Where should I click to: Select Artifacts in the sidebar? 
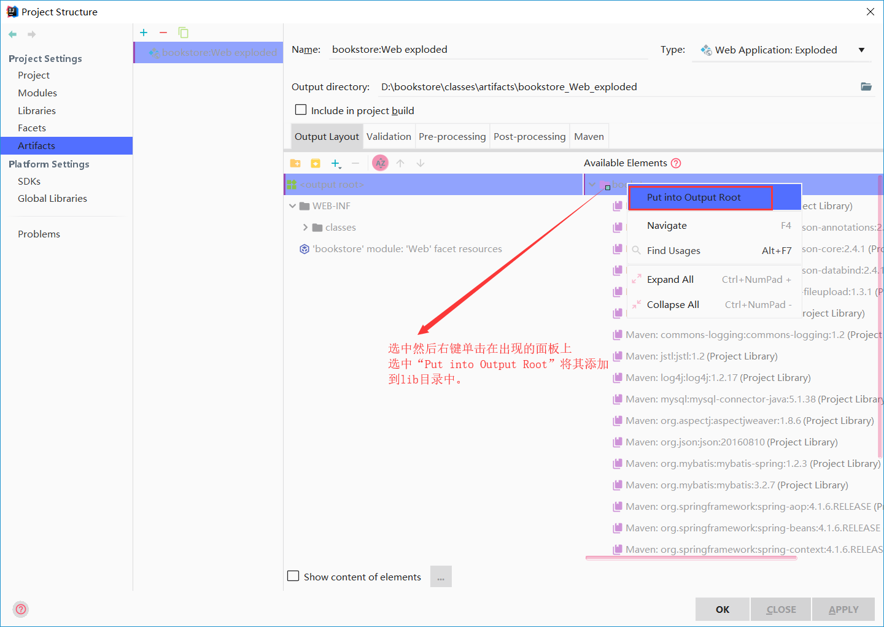click(66, 146)
